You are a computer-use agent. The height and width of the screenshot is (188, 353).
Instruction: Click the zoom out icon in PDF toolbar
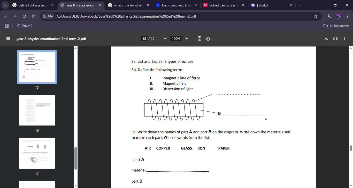coord(165,38)
